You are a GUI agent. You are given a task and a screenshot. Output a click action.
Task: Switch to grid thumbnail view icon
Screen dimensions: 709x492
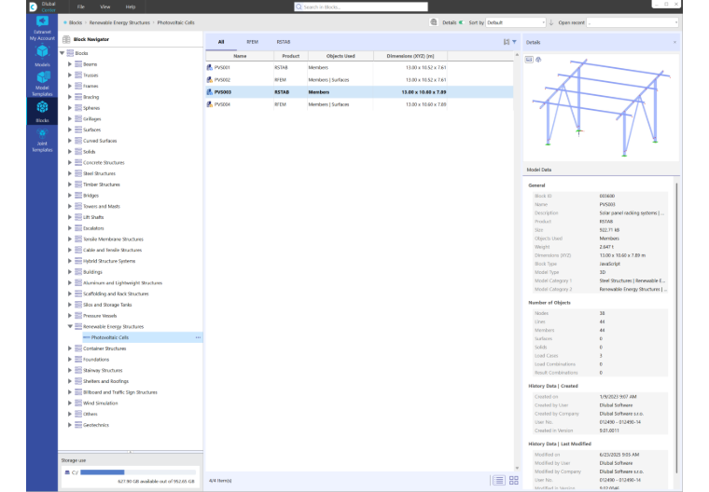pos(514,480)
